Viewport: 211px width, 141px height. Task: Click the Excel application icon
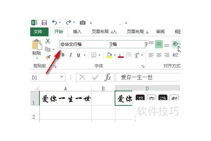[34, 23]
